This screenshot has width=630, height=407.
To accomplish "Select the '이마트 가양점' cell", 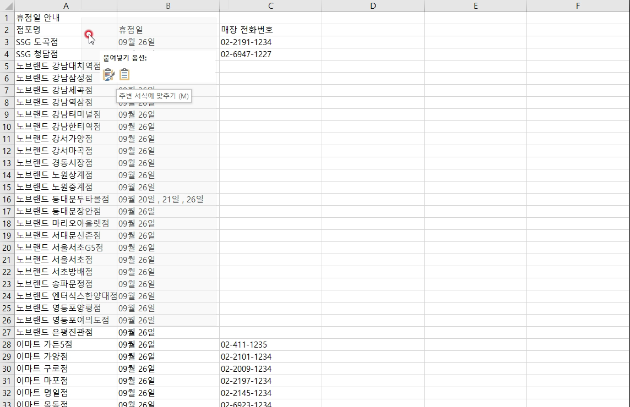I will tap(66, 357).
